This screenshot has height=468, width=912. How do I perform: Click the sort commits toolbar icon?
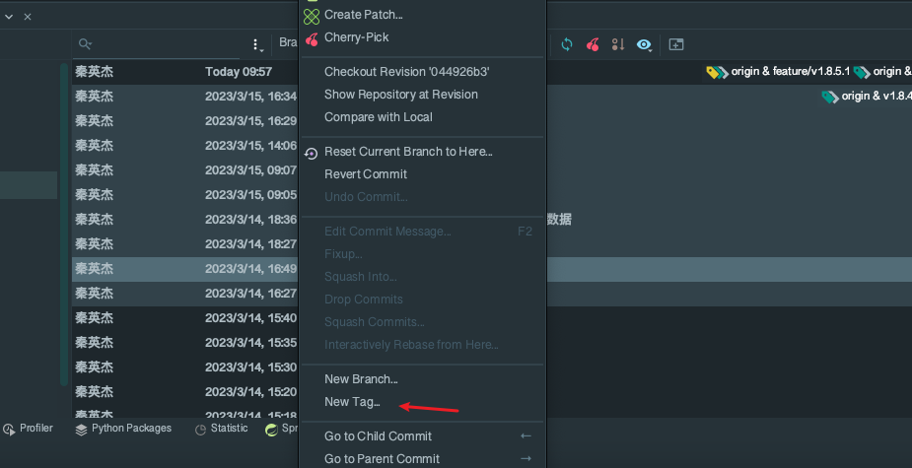pos(618,44)
